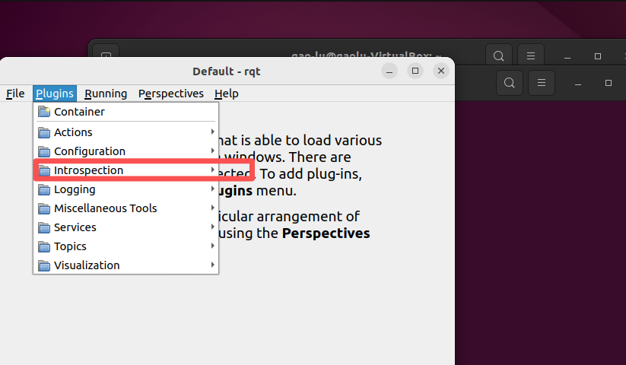The image size is (626, 365).
Task: Click the Miscellaneous Tools folder icon
Action: (44, 208)
